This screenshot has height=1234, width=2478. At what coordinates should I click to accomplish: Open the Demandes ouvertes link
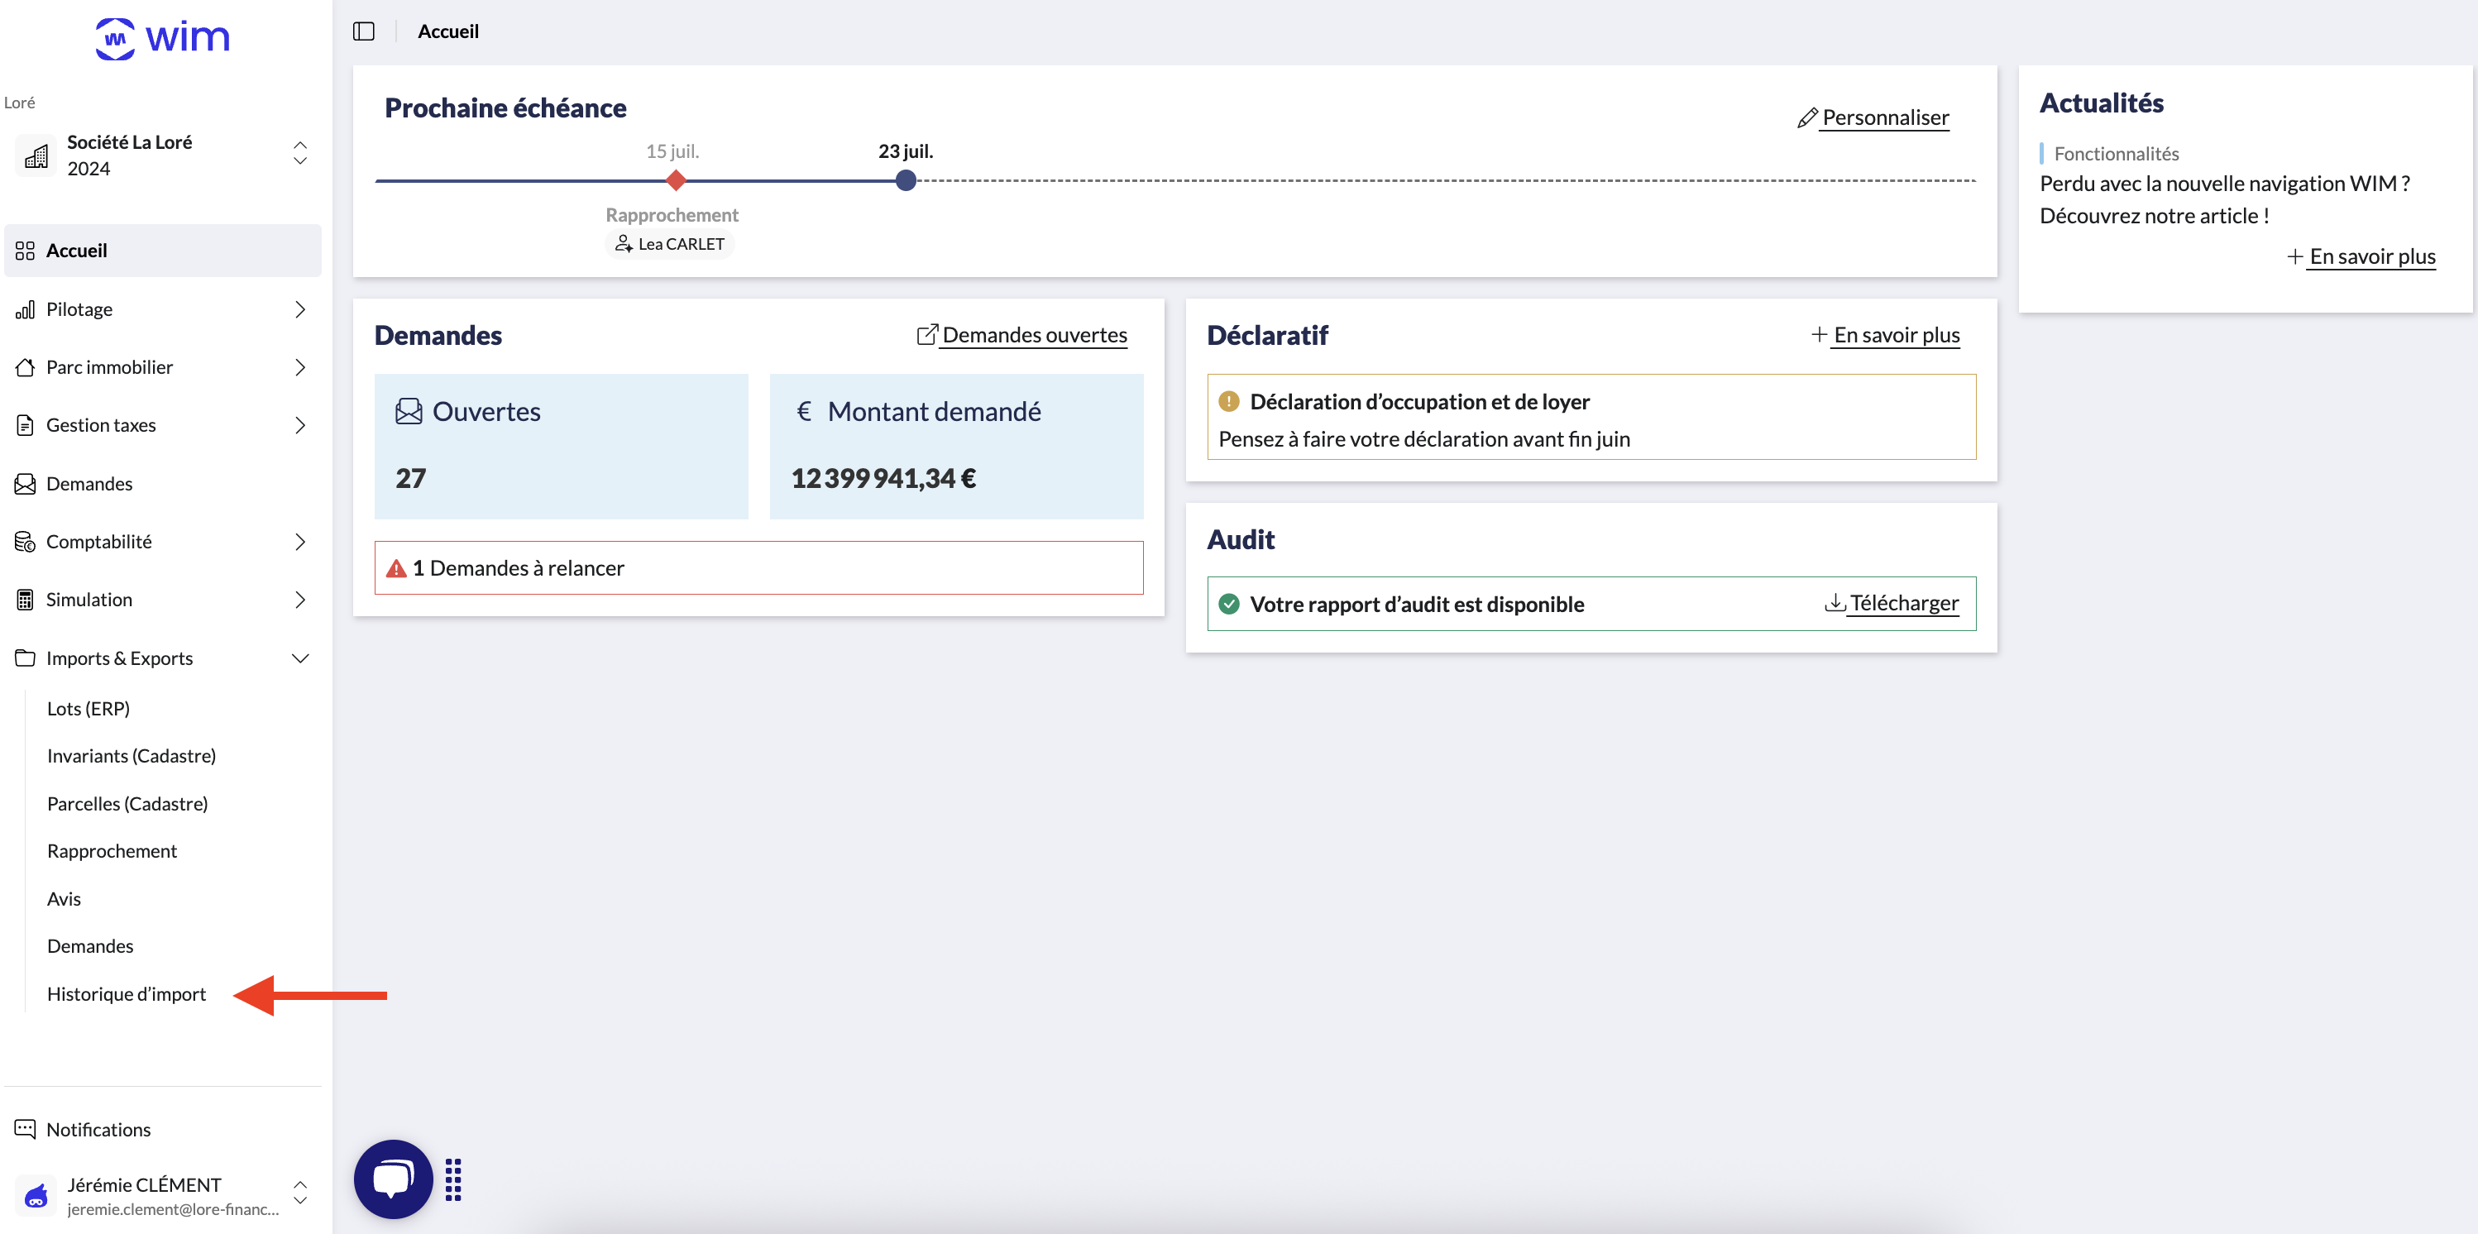pos(1033,335)
